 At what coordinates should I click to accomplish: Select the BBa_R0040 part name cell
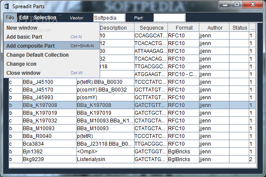tap(49, 136)
